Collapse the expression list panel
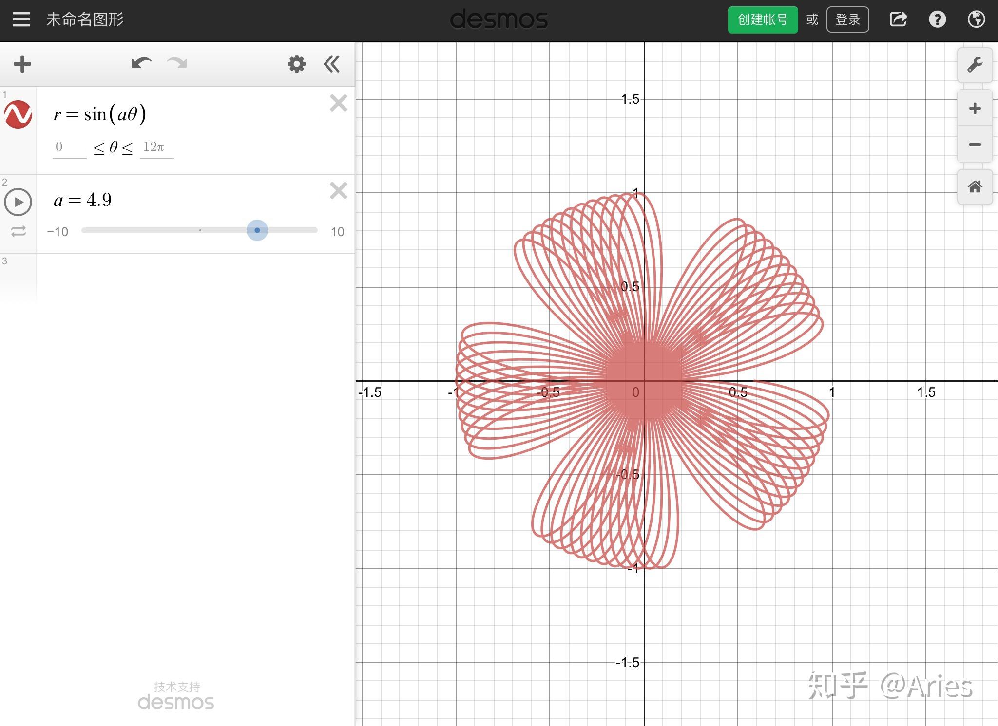This screenshot has width=998, height=726. click(332, 64)
